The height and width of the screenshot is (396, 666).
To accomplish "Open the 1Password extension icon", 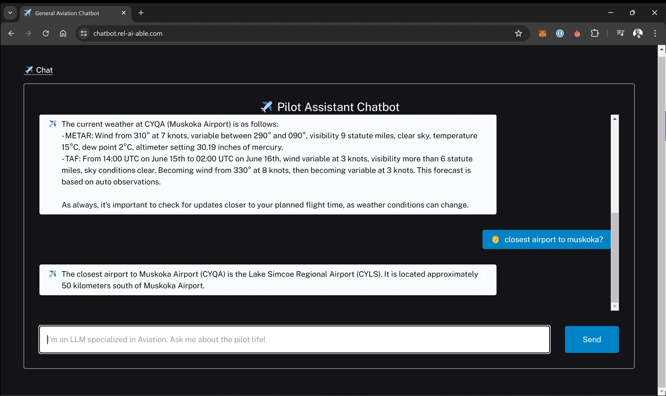I will pos(560,33).
